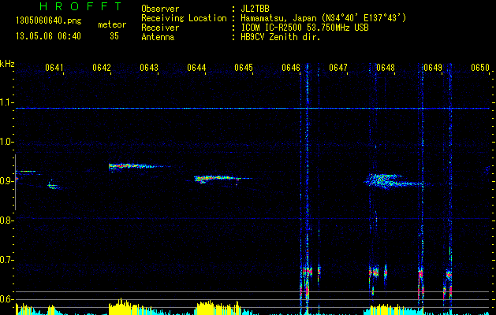The height and width of the screenshot is (315, 496).
Task: Pick the 0650 time marker
Action: pos(480,68)
